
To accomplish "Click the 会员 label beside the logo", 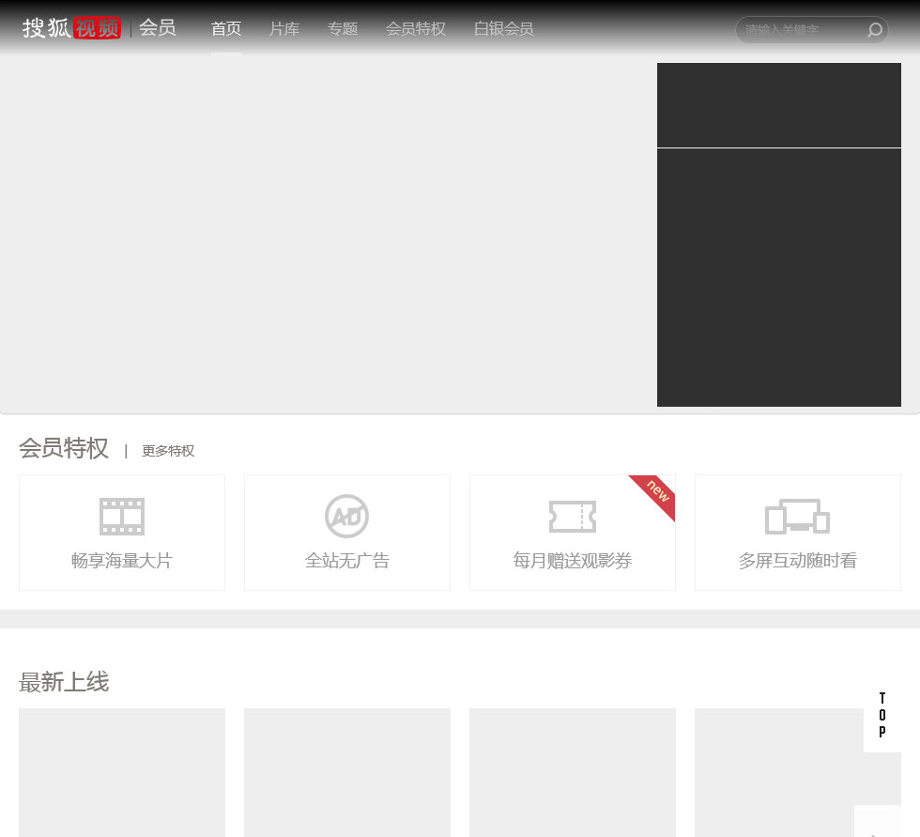I will (x=158, y=27).
